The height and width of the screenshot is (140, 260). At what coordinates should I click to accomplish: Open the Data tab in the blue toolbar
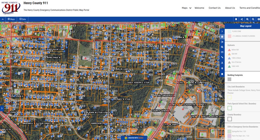pos(22,19)
